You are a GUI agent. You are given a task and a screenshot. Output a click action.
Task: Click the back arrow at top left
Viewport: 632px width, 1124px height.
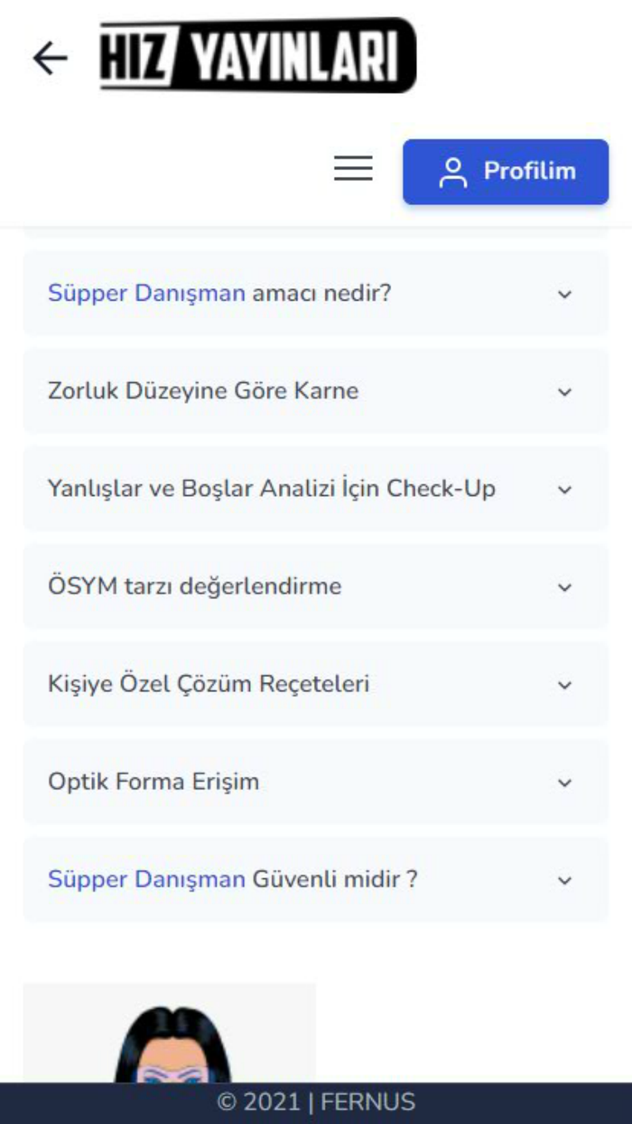click(x=50, y=59)
